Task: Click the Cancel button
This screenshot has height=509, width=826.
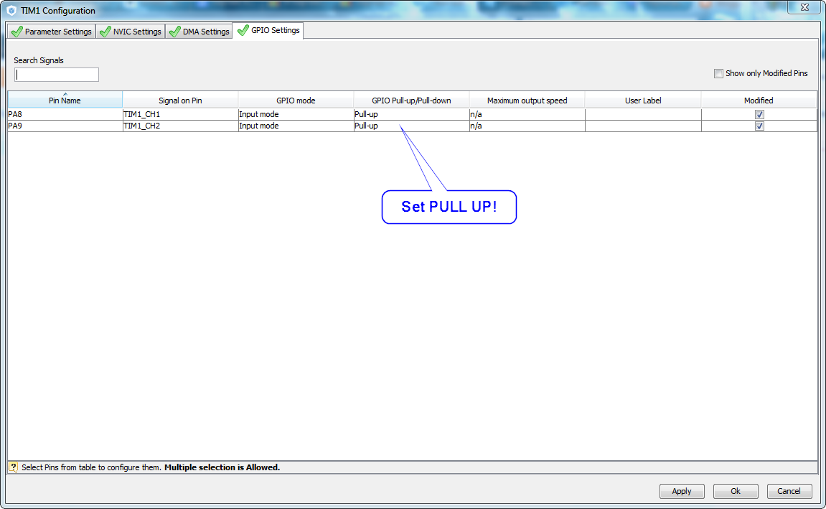Action: (789, 491)
